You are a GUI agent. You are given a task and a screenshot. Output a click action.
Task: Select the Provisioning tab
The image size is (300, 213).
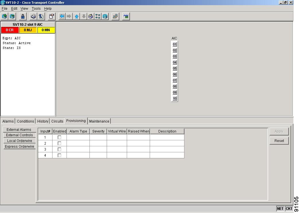76,121
